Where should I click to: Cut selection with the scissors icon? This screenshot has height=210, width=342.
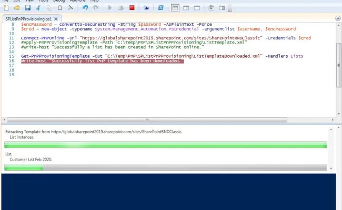38,8
